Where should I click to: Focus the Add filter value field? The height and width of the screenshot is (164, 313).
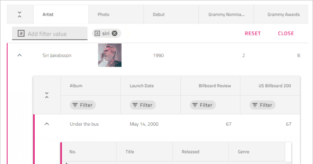coord(50,33)
